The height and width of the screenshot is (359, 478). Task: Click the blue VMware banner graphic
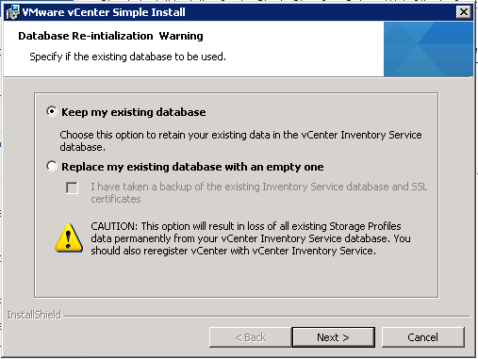click(428, 49)
